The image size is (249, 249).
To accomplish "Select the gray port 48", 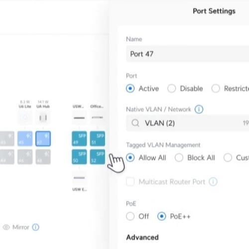I will coord(43,157).
